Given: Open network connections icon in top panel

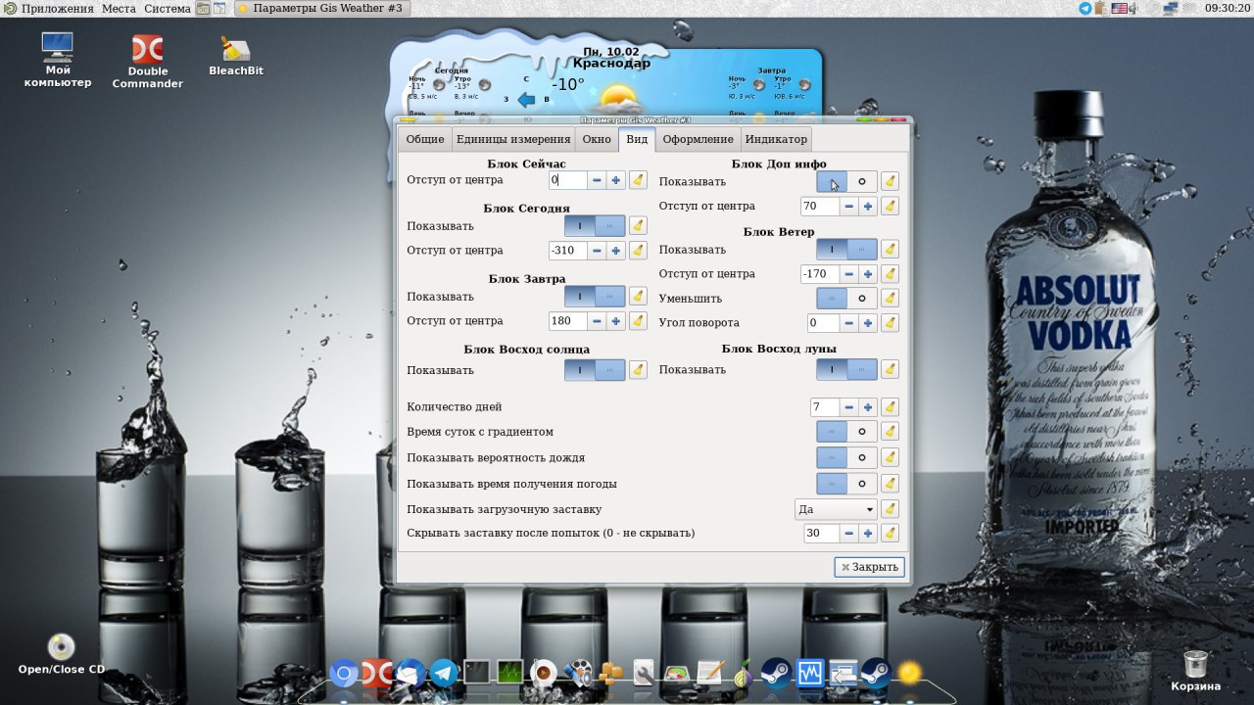Looking at the screenshot, I should [1170, 8].
